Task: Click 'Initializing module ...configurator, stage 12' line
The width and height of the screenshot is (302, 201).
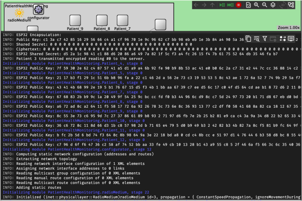Action: click(x=77, y=149)
